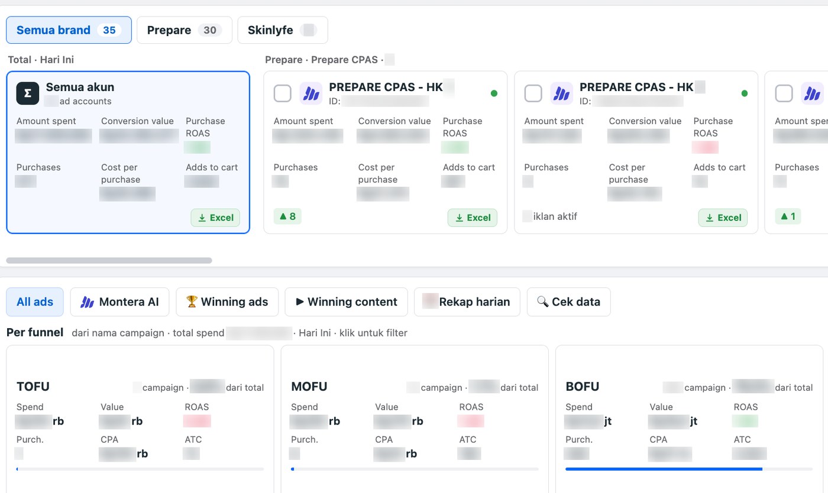Tick the checkbox on iklan aktif card
Screen dimensions: 828x493
tap(533, 93)
